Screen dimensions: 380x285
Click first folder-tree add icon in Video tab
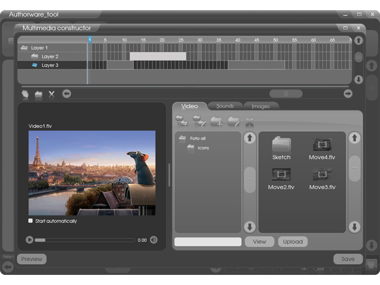[182, 121]
